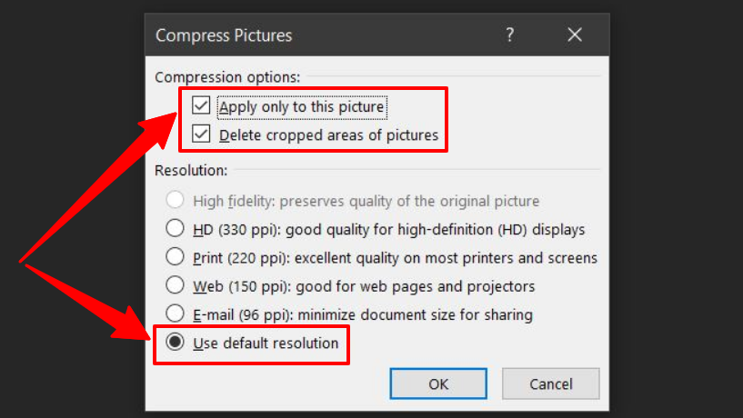This screenshot has height=418, width=743.
Task: Click the 'Delete cropped areas of pictures' label text
Action: point(328,135)
